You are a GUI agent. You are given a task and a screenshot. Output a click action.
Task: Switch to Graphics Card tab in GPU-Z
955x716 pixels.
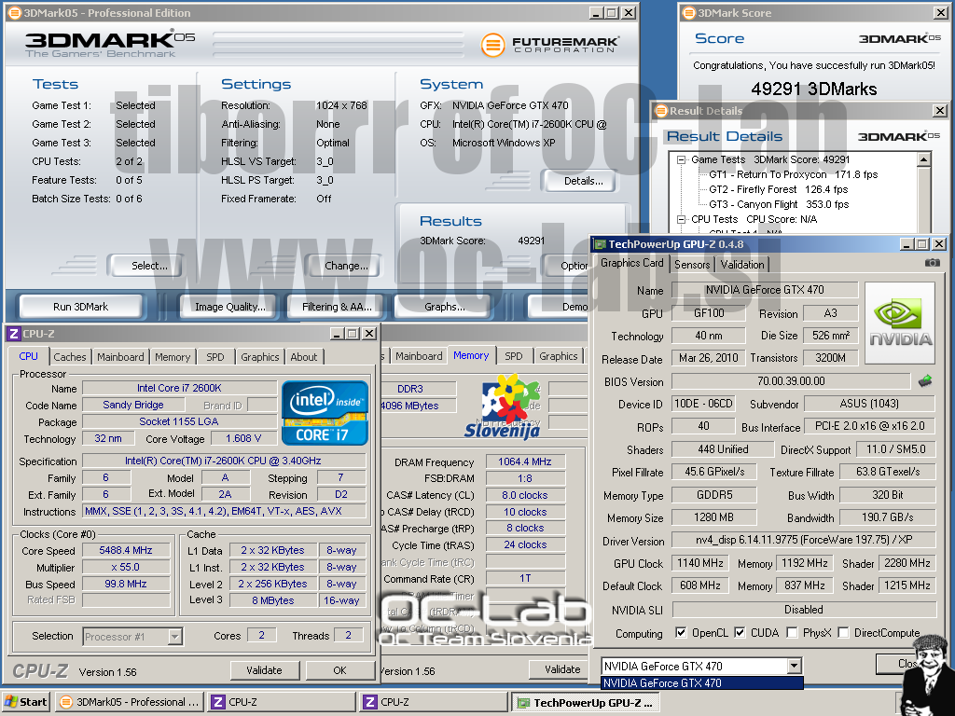631,263
